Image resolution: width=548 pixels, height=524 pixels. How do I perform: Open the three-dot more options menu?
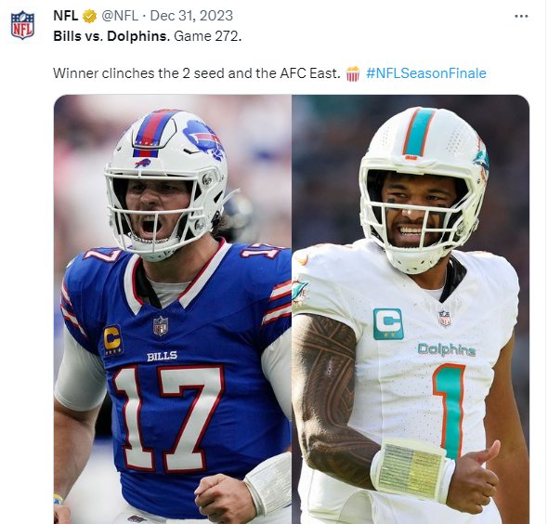point(521,16)
